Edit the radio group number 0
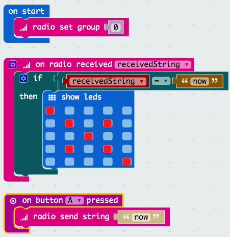Viewport: 230px width, 237px height. [116, 27]
